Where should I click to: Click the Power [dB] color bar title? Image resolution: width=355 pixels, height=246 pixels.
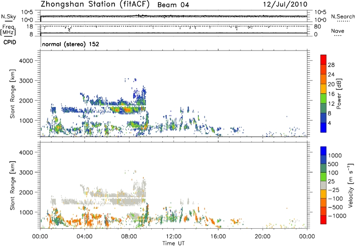pyautogui.click(x=339, y=94)
